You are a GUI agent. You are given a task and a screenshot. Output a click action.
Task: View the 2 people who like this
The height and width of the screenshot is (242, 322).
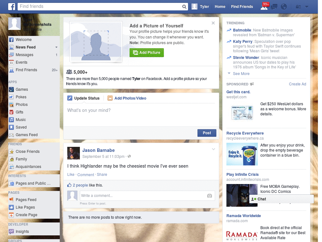tap(80, 185)
